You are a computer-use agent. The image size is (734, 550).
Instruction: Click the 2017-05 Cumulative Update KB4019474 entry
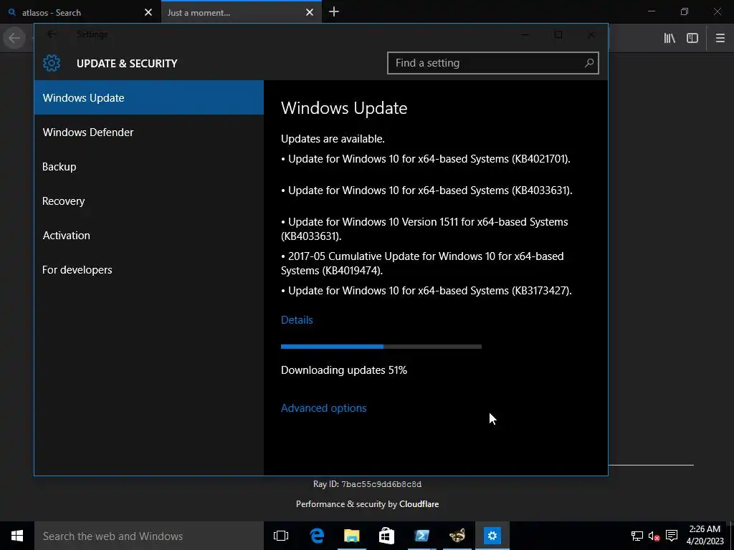(x=422, y=264)
